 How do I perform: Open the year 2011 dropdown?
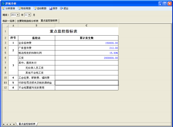click(x=18, y=15)
